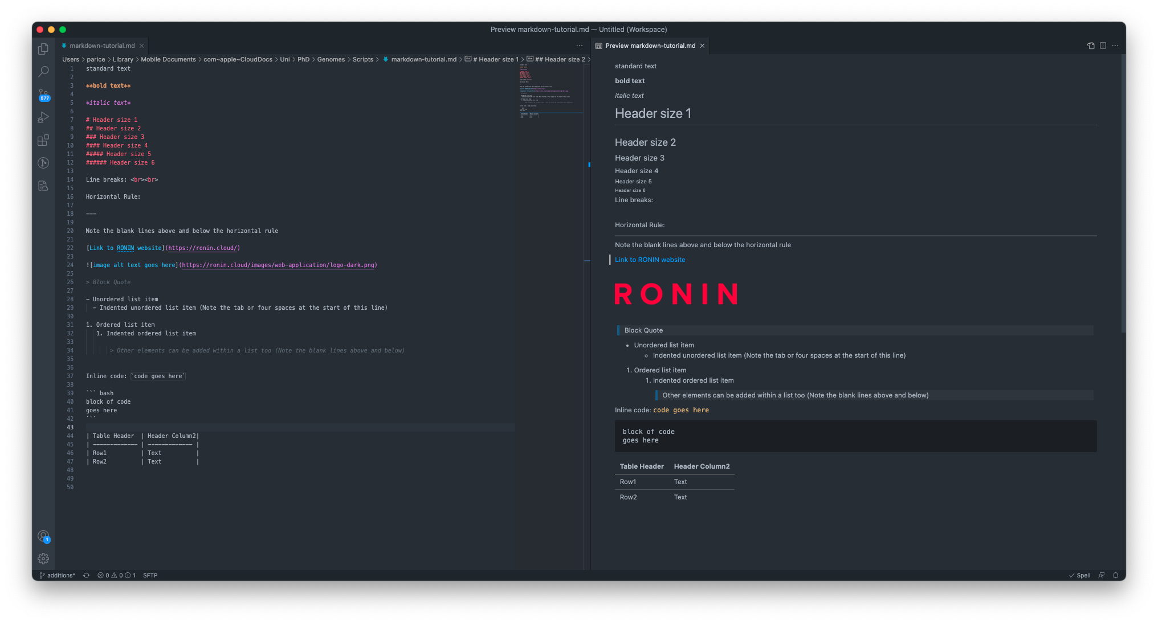The height and width of the screenshot is (623, 1158).
Task: Open the Extensions view icon
Action: [43, 140]
